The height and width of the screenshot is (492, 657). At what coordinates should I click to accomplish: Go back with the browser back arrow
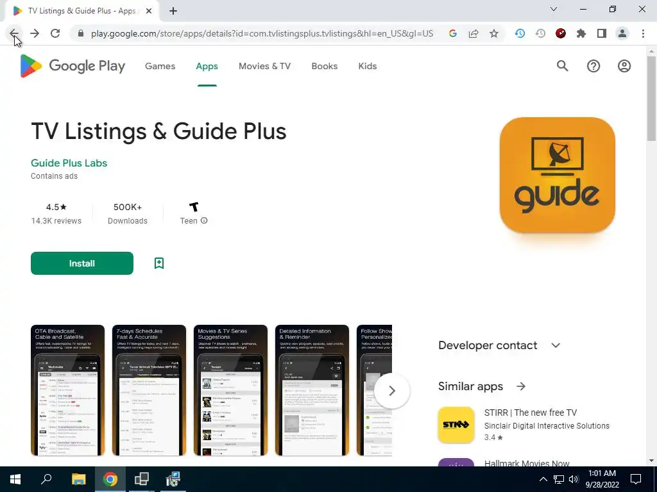pos(14,33)
